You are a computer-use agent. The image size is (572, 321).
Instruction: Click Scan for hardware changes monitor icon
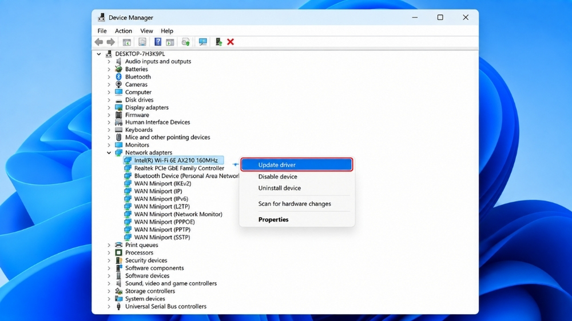pos(203,42)
